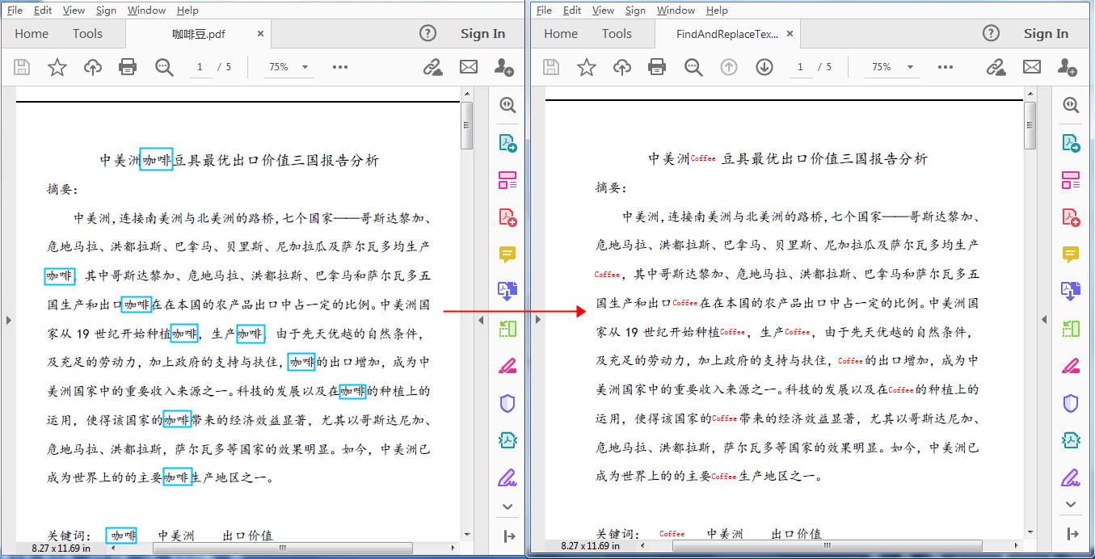Open the Edit menu in the left window
The image size is (1095, 559).
[43, 11]
